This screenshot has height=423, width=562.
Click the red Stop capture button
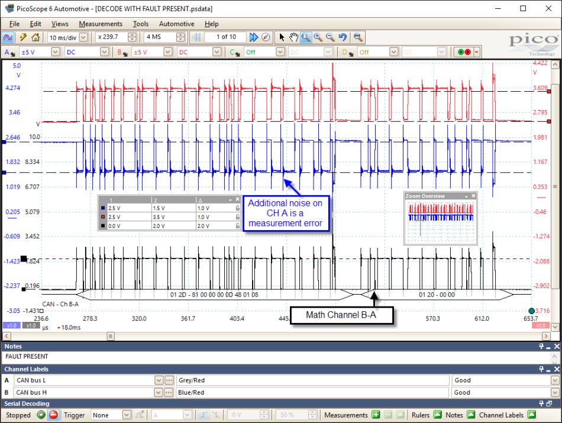pyautogui.click(x=53, y=415)
